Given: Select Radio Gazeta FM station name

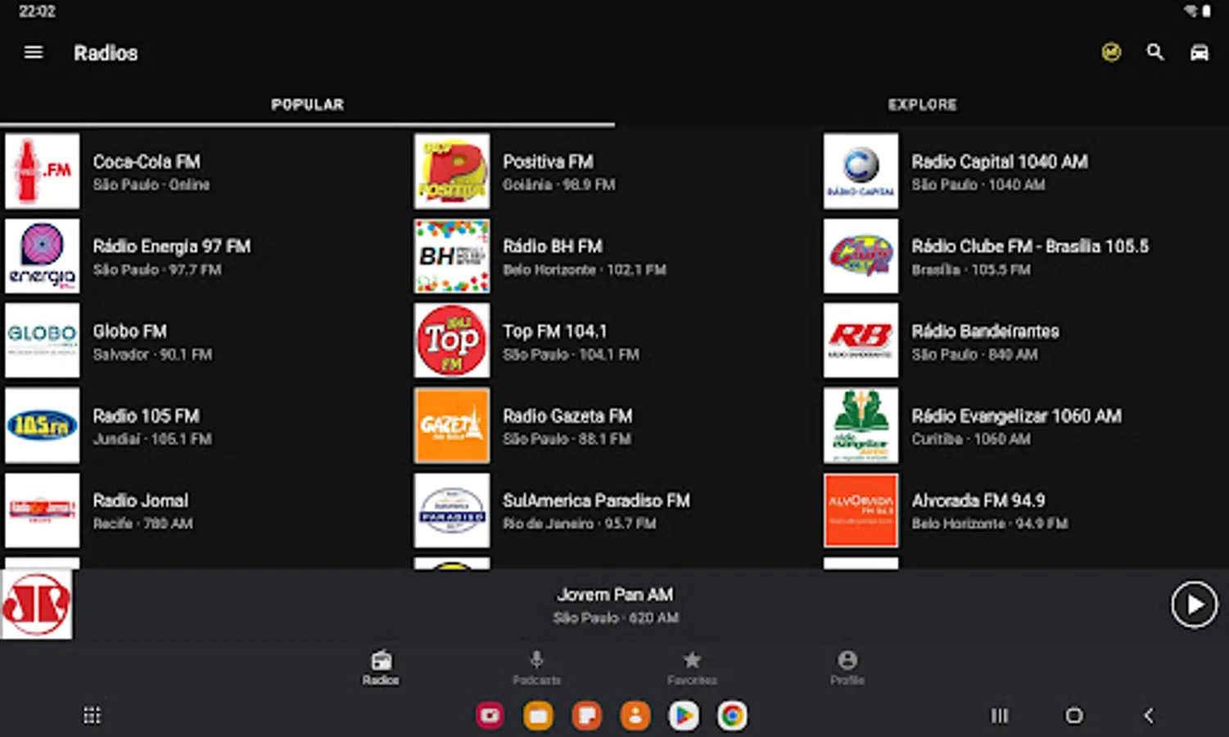Looking at the screenshot, I should click(567, 416).
